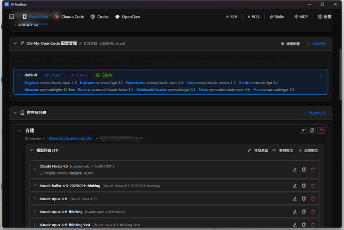Delete the 自建 provider
344x230 pixels.
(321, 131)
